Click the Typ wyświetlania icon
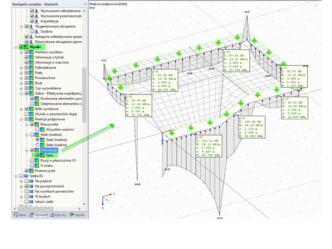This screenshot has height=249, width=332. pyautogui.click(x=31, y=88)
